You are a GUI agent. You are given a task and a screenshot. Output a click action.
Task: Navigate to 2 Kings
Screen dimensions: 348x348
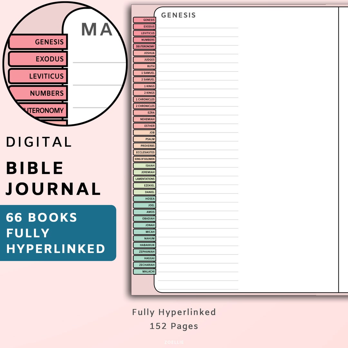point(145,93)
